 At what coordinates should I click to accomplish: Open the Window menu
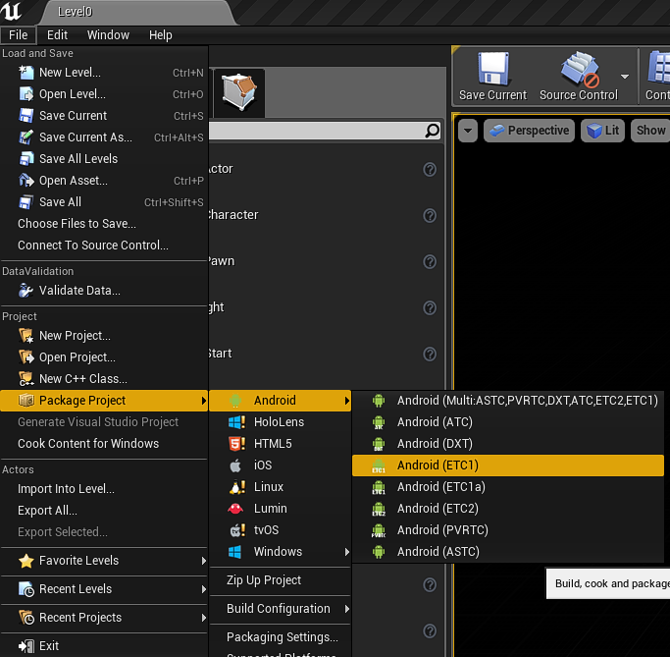(108, 35)
